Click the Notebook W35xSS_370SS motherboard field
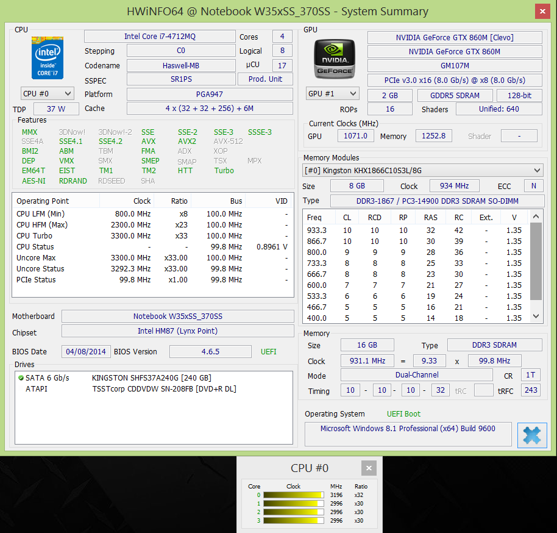 point(177,317)
